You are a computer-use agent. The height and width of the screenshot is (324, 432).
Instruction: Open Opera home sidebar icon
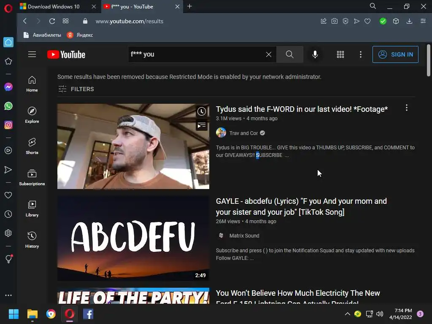(8, 42)
